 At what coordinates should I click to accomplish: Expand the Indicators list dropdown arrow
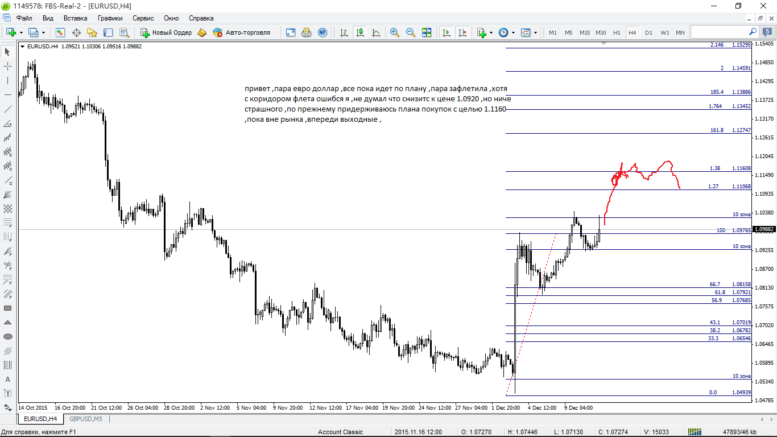pyautogui.click(x=491, y=32)
